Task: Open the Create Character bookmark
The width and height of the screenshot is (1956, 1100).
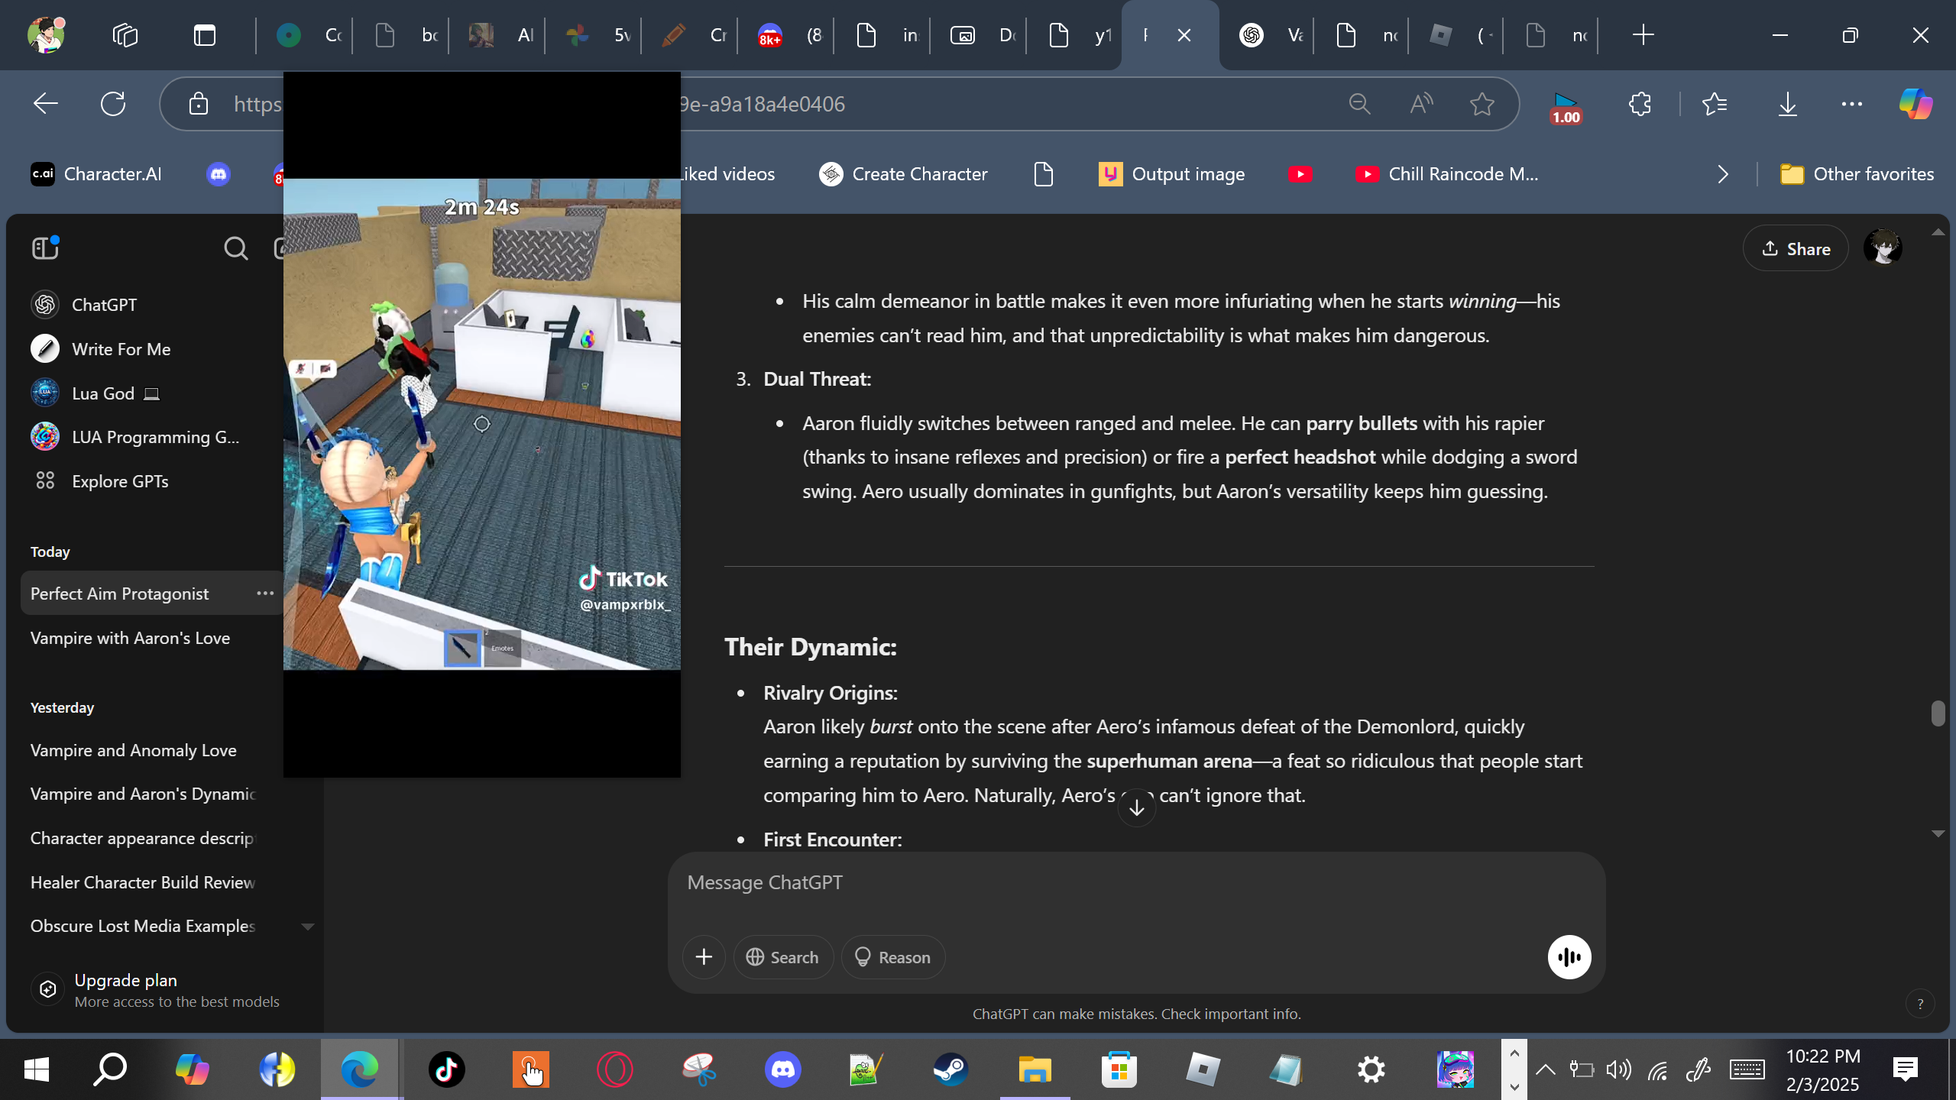Action: 904,174
